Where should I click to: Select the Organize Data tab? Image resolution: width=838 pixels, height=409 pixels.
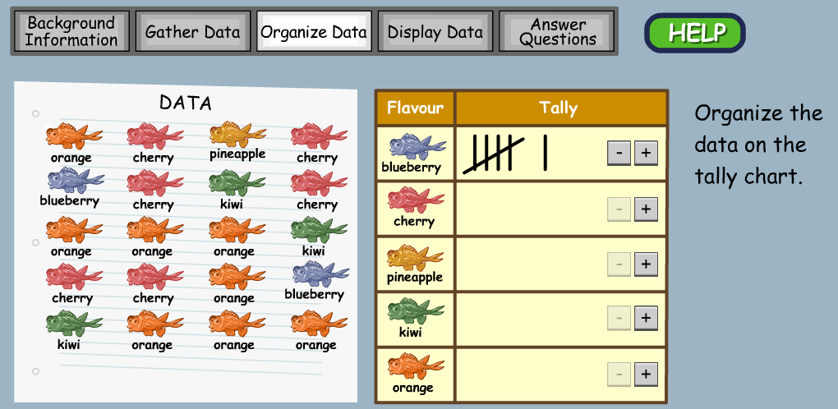[x=314, y=32]
